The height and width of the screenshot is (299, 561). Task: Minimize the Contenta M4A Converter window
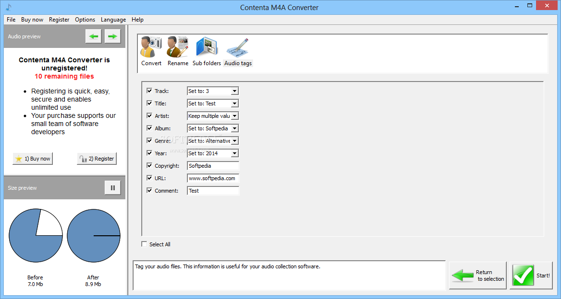517,6
